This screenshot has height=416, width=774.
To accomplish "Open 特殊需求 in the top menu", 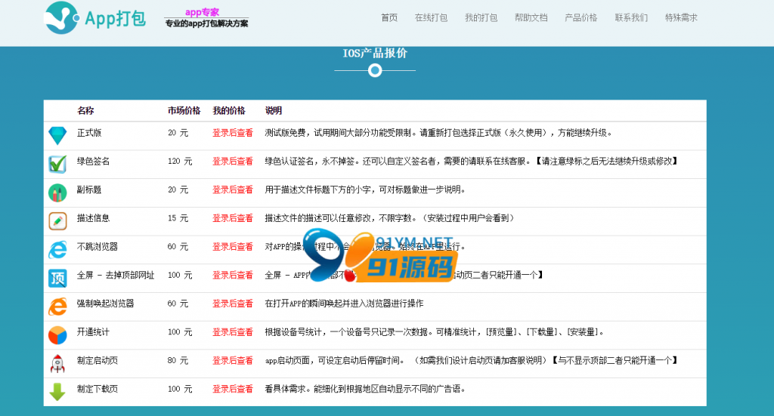I will 681,18.
